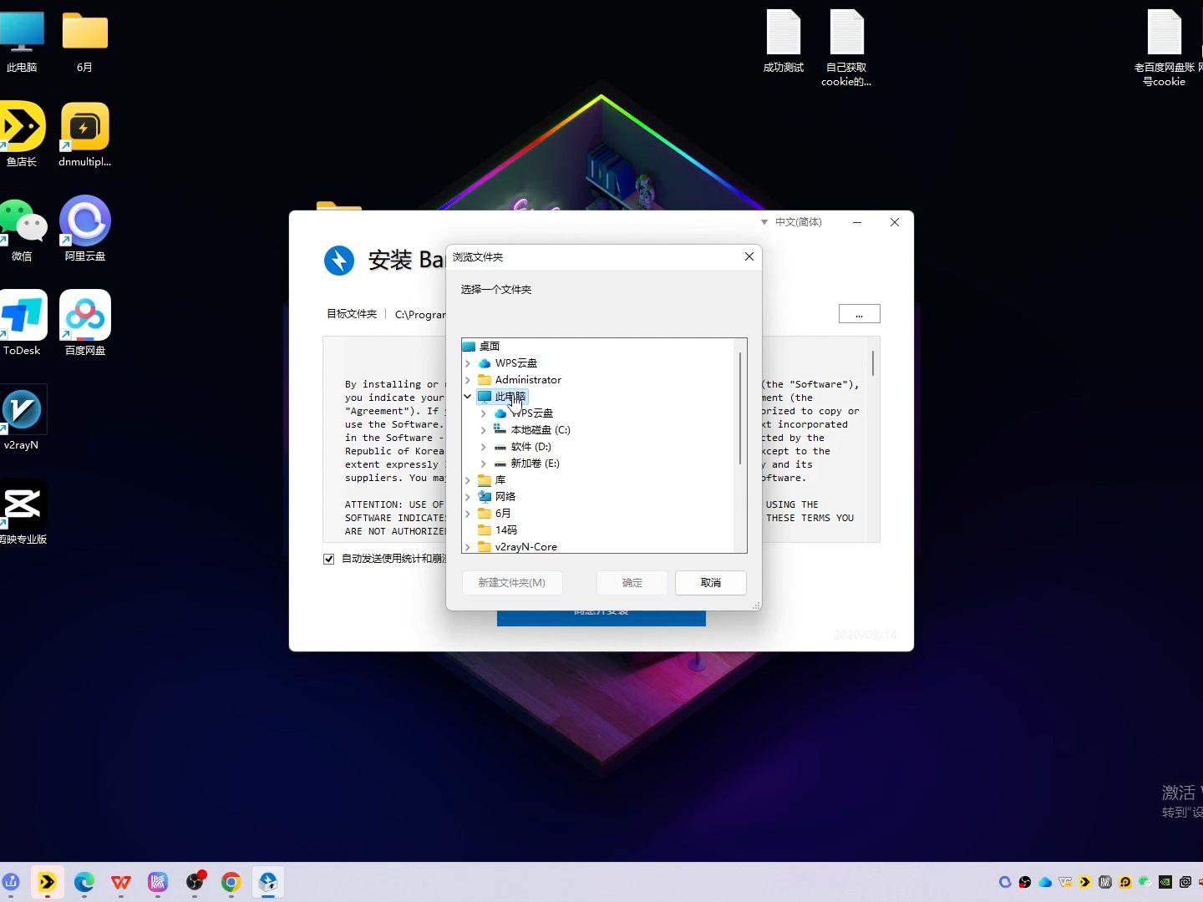Open 阿里云盘 desktop shortcut
Image resolution: width=1203 pixels, height=902 pixels.
84,230
